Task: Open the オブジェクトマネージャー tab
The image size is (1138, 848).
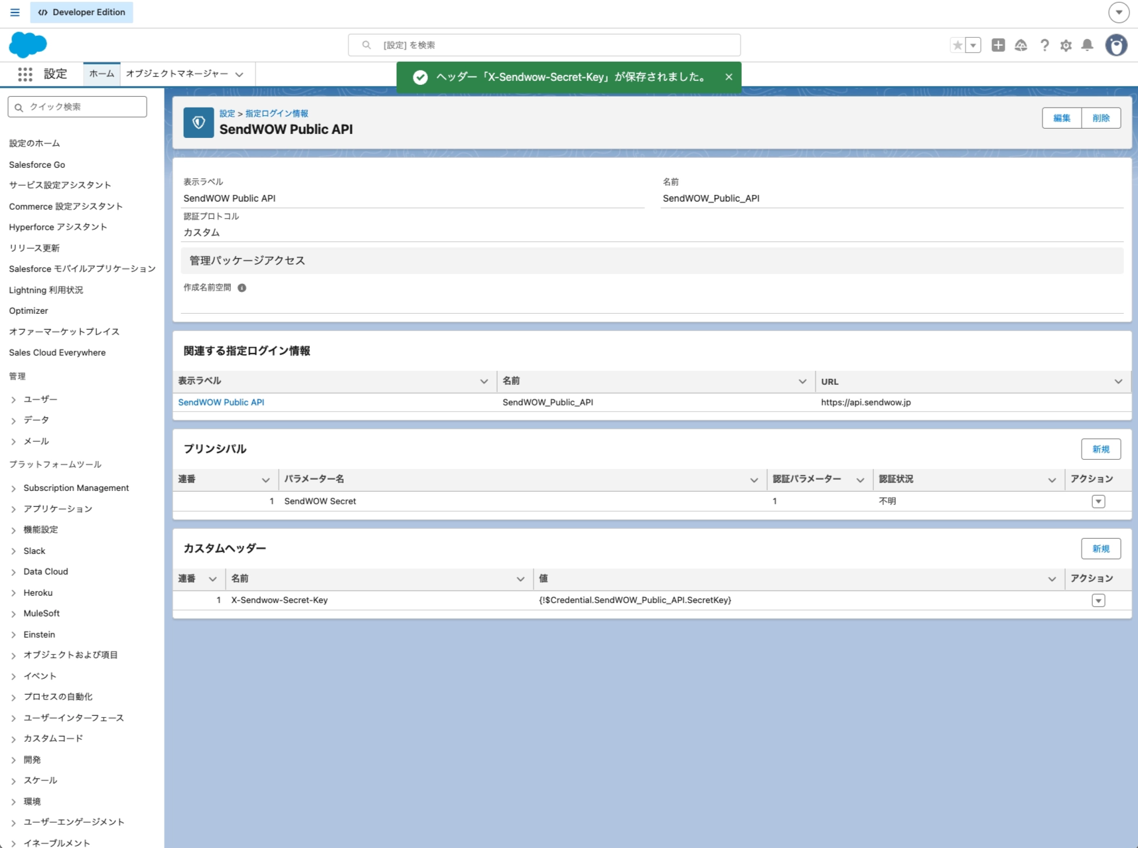Action: 177,74
